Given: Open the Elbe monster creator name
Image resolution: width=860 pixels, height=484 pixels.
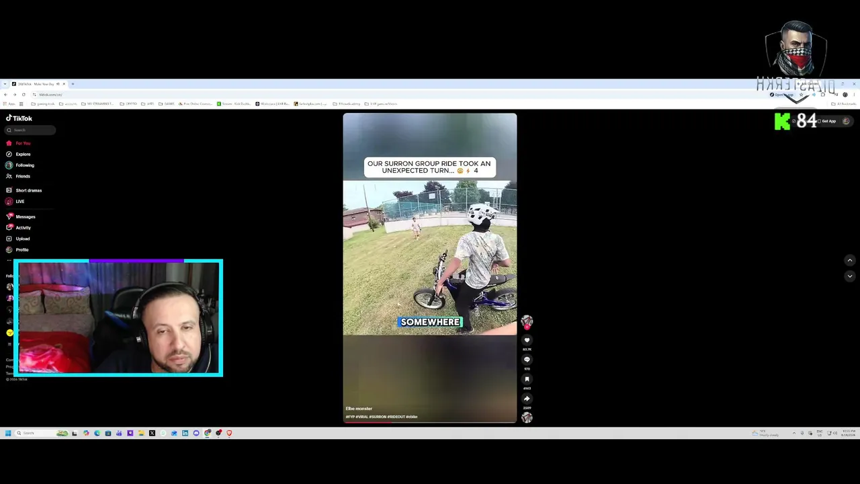Looking at the screenshot, I should coord(359,409).
